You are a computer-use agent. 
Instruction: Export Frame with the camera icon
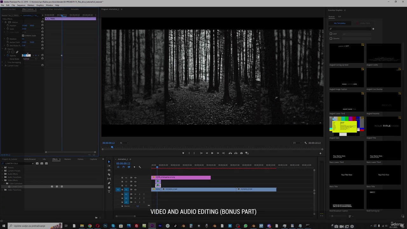point(241,153)
